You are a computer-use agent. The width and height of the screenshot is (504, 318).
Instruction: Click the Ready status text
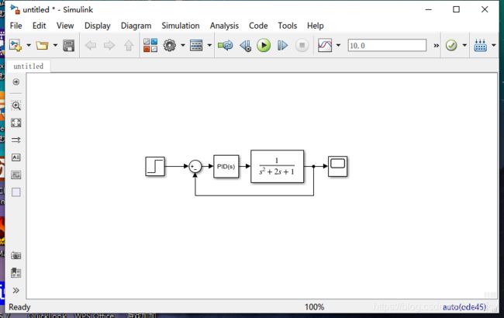tap(19, 307)
